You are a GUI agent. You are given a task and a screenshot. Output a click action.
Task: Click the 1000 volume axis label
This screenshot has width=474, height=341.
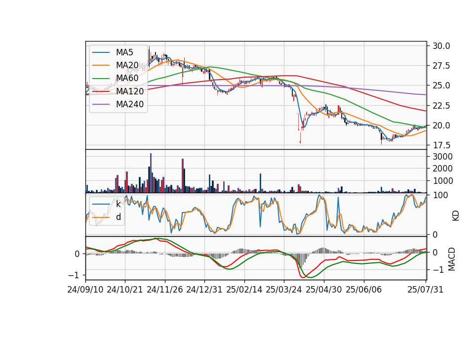tap(442, 181)
